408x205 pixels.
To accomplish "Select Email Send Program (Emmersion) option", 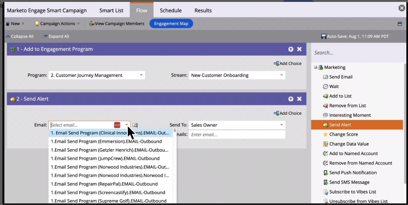I will click(x=111, y=142).
